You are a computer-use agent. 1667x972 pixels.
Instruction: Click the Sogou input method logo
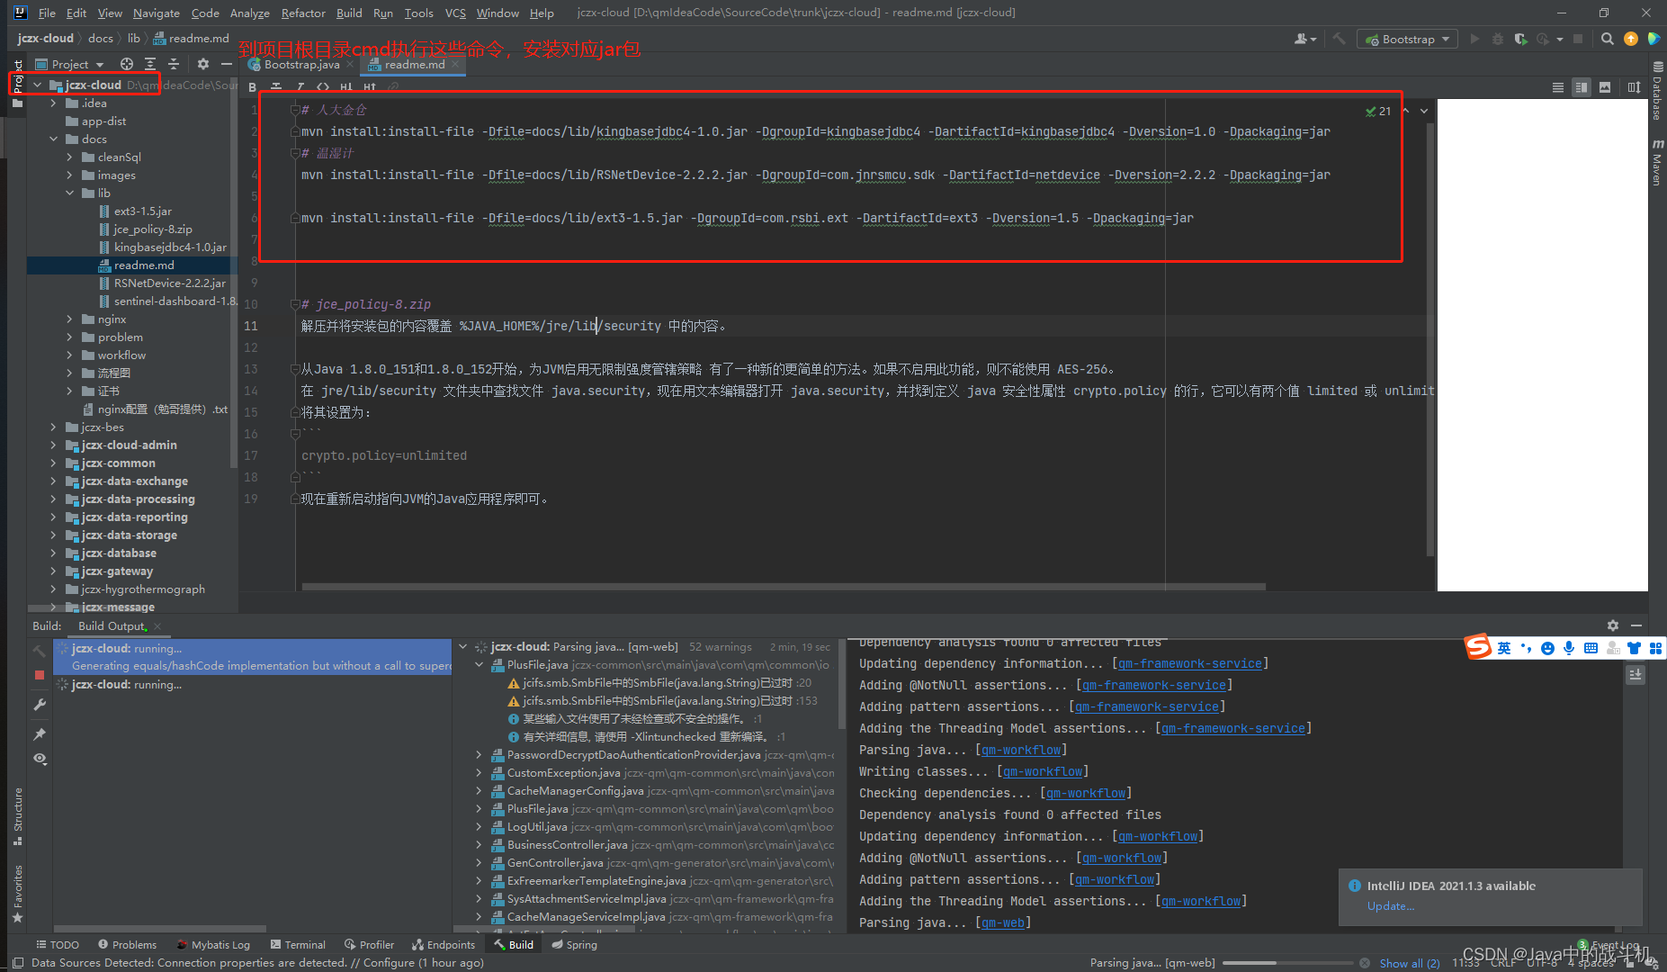click(x=1478, y=647)
